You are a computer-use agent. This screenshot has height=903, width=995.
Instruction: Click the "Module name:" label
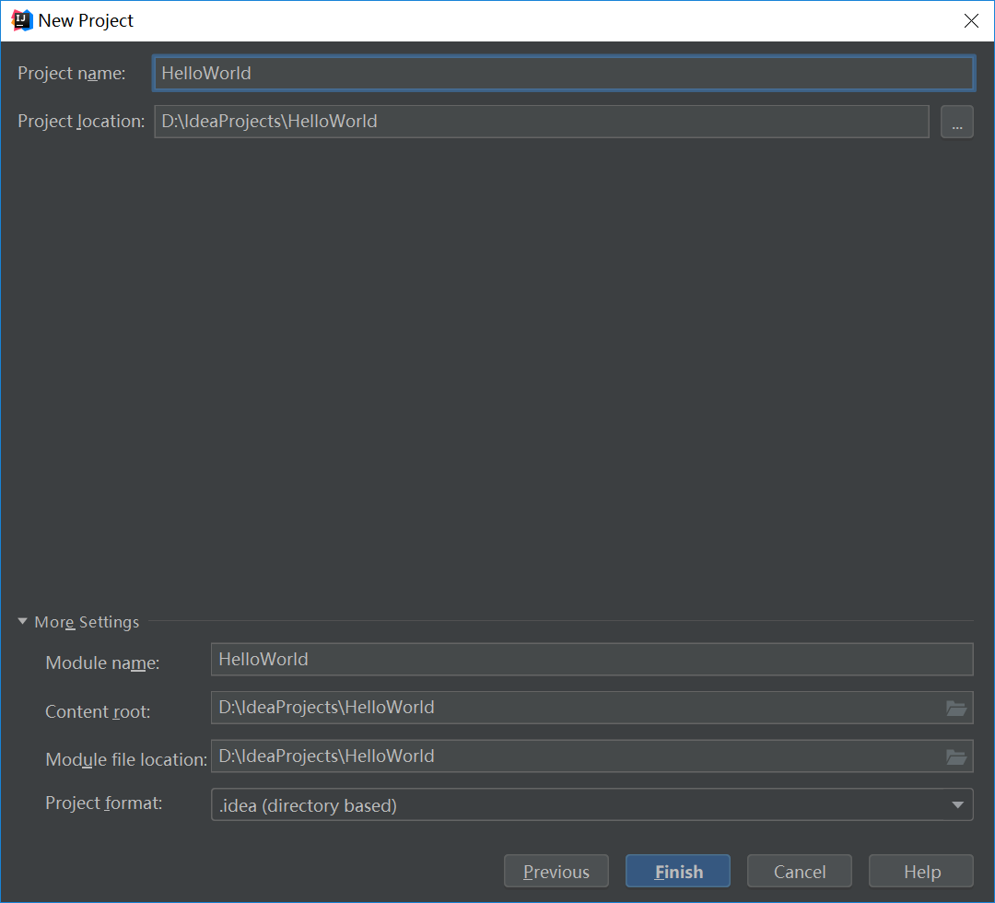102,663
